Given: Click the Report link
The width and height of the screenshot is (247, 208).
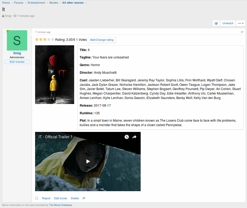Looking at the screenshot, I should click(46, 198).
